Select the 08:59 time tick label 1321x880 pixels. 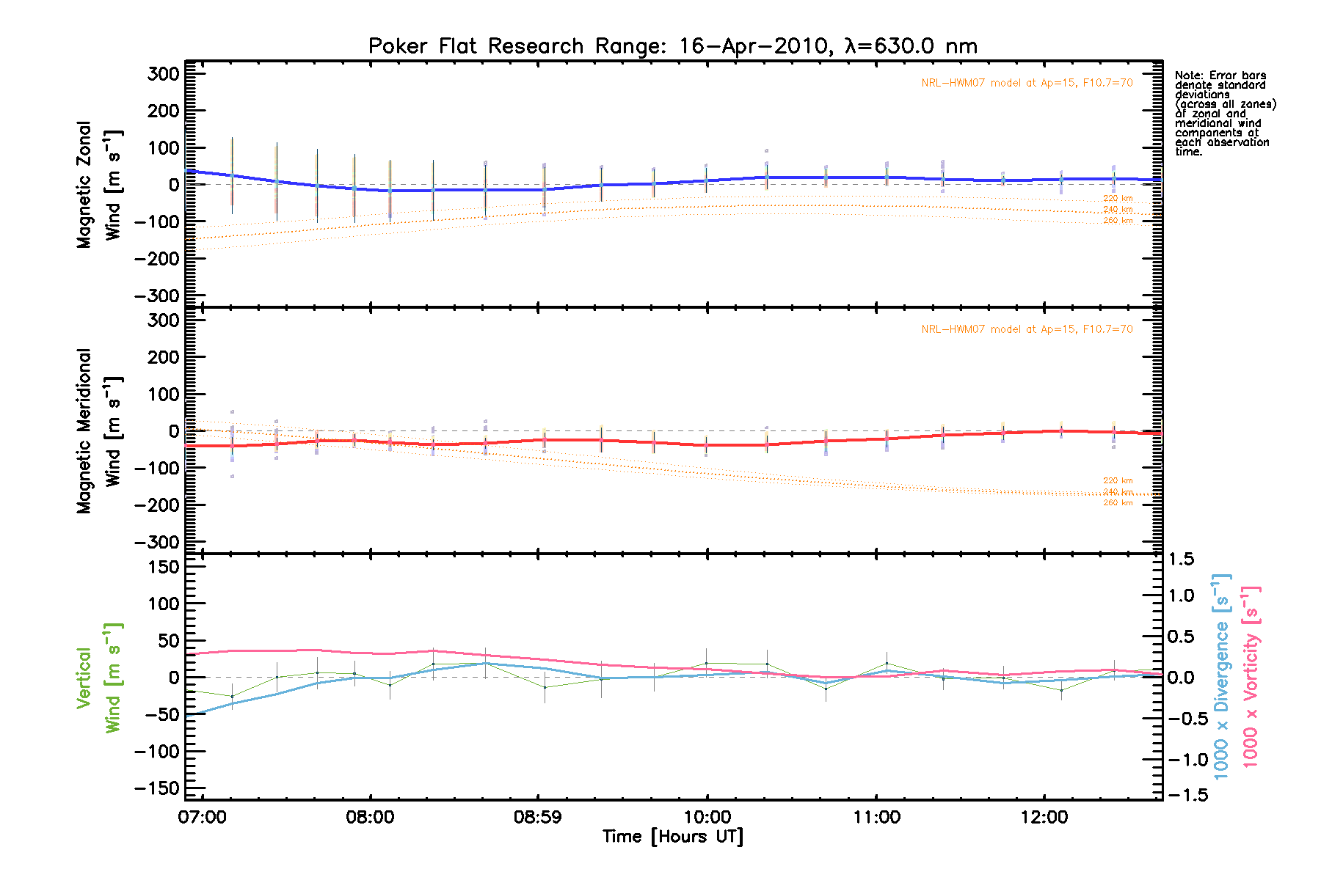click(538, 818)
